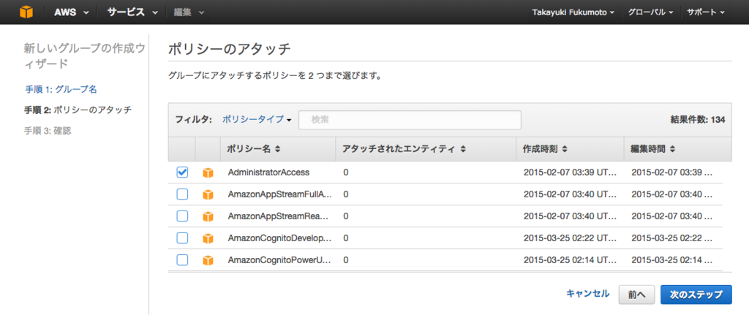Click the AmazonAppStreamReadOnly policy cube icon

click(x=208, y=216)
